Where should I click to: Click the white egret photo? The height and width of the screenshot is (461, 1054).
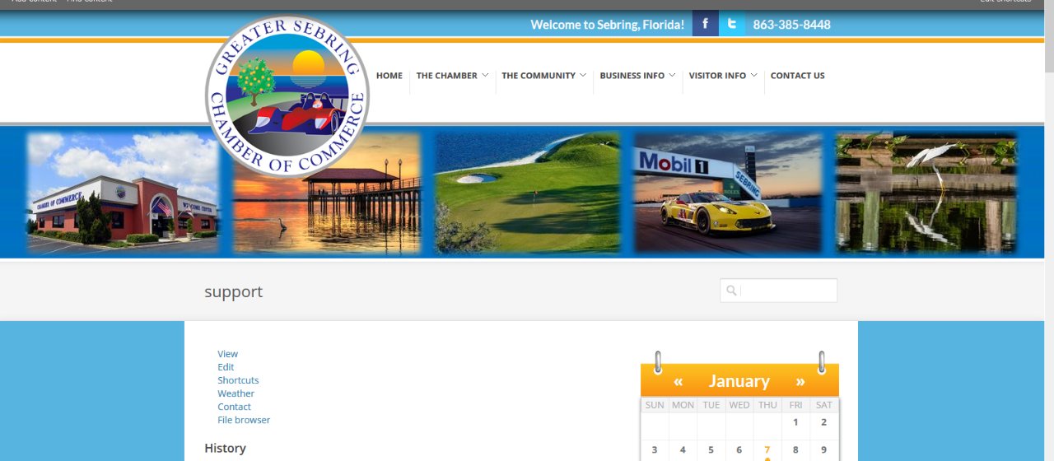[x=926, y=193]
